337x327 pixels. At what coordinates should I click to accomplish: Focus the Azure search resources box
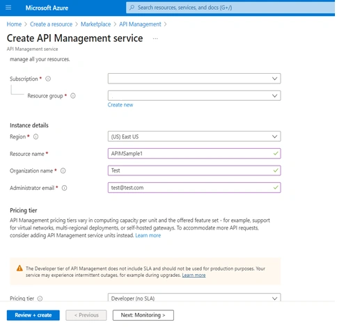(x=230, y=8)
